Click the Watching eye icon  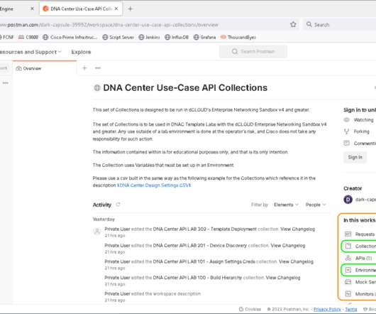point(346,119)
